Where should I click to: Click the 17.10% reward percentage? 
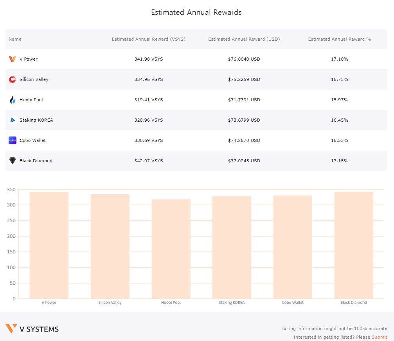click(x=340, y=59)
